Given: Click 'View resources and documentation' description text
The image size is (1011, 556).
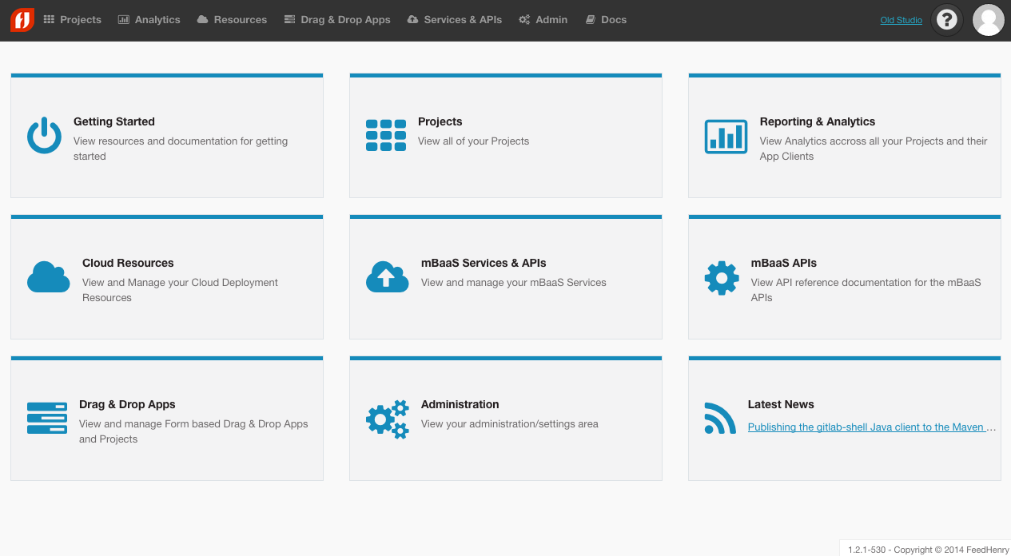Looking at the screenshot, I should (x=181, y=149).
